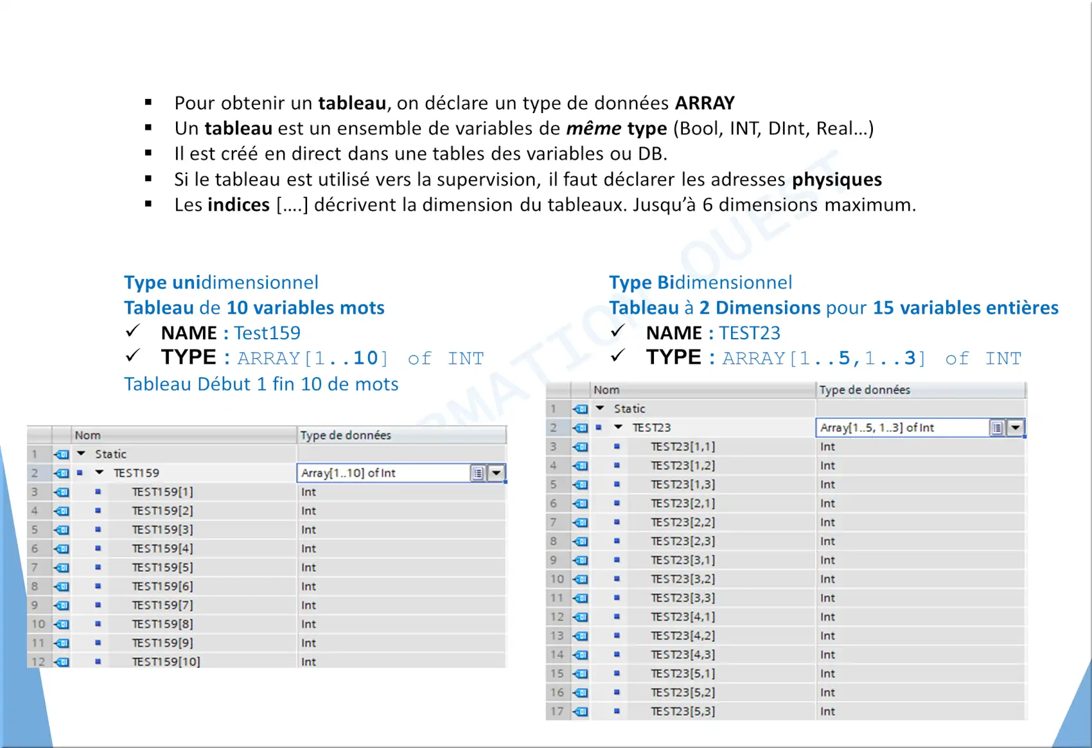Click tag icon on row TEST159[1]
The height and width of the screenshot is (748, 1092).
click(x=62, y=492)
